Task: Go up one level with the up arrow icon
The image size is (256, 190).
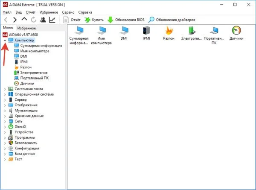Action: 24,19
